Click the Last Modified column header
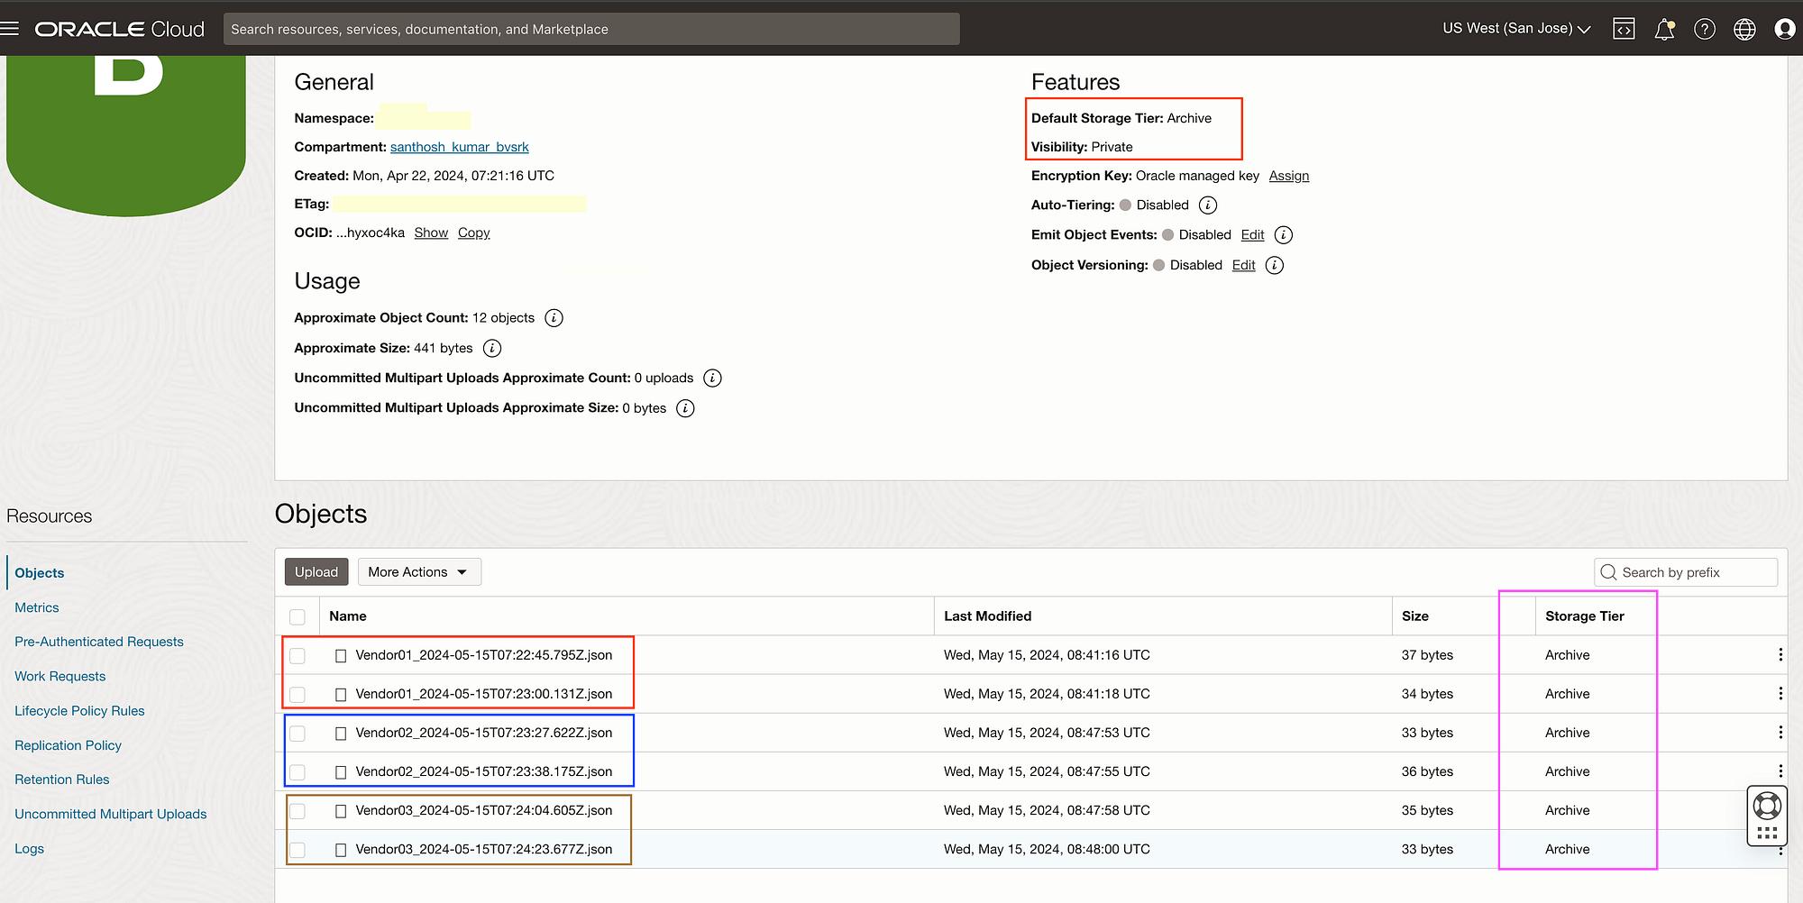 point(987,616)
